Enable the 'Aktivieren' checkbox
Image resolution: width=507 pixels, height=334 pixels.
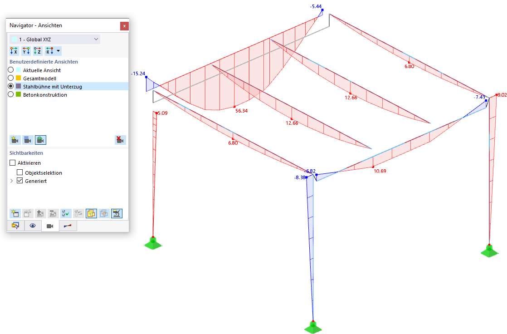point(13,162)
